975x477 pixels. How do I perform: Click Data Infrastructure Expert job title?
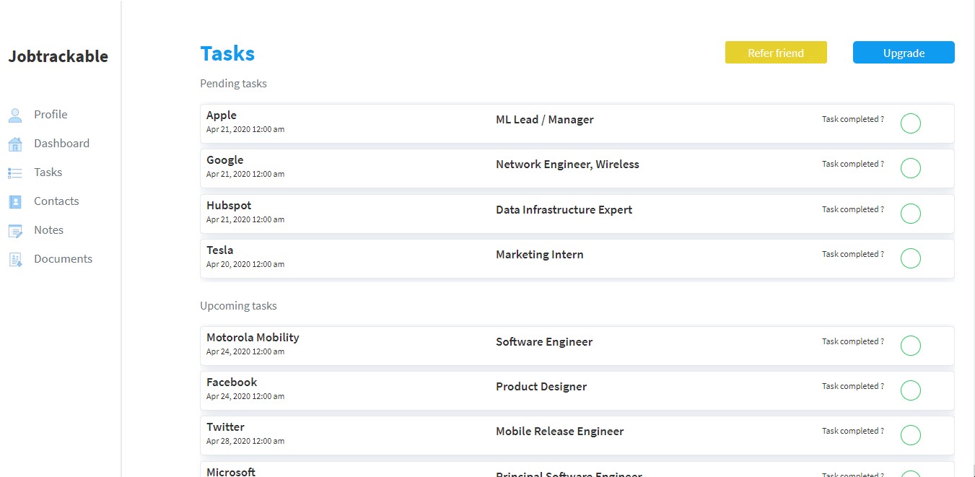point(564,210)
